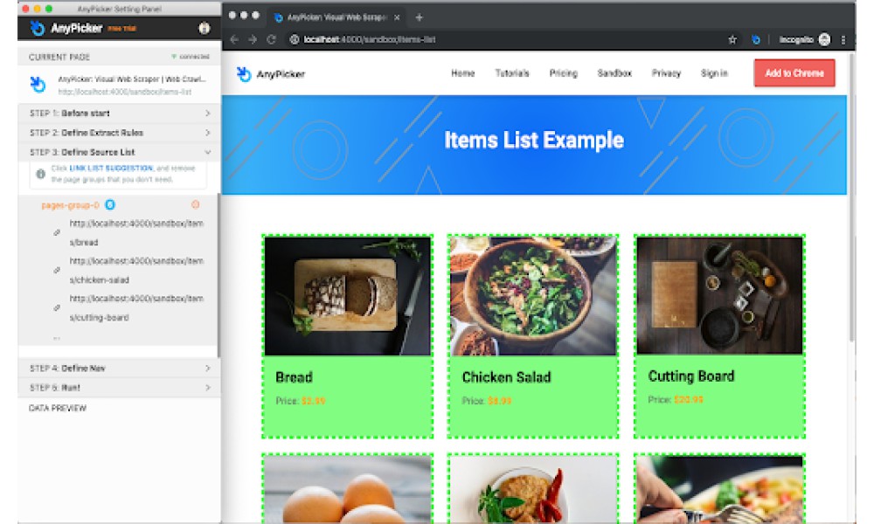Open the Tutorials nav item

click(x=511, y=73)
